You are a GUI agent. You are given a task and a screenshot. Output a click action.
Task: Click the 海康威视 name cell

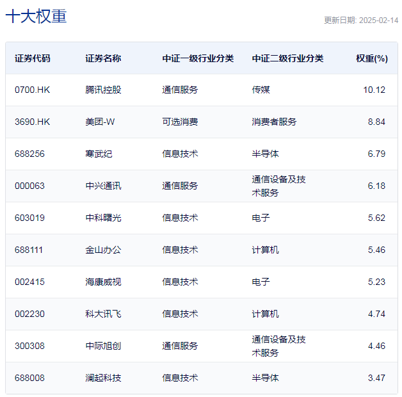click(x=103, y=282)
